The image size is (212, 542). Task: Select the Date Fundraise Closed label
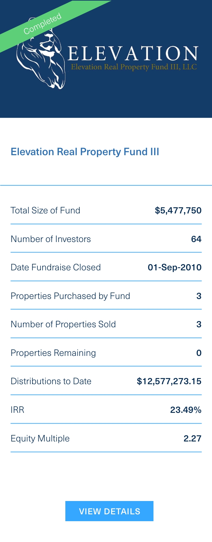click(x=56, y=267)
